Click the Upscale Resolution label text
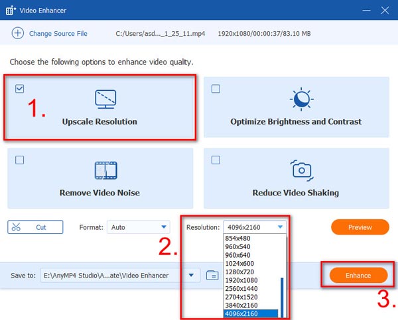The height and width of the screenshot is (320, 398). click(x=99, y=121)
